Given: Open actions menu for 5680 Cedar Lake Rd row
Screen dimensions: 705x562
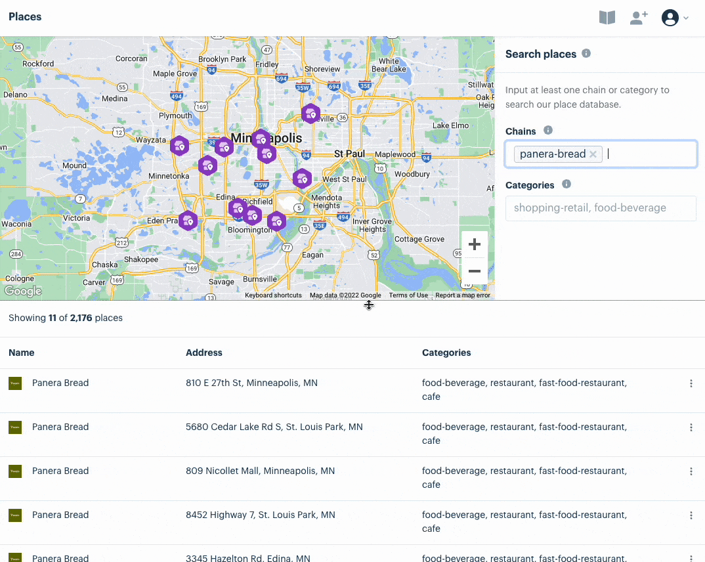Looking at the screenshot, I should click(x=691, y=427).
